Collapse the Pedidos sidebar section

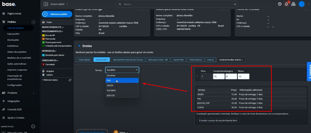[33, 22]
